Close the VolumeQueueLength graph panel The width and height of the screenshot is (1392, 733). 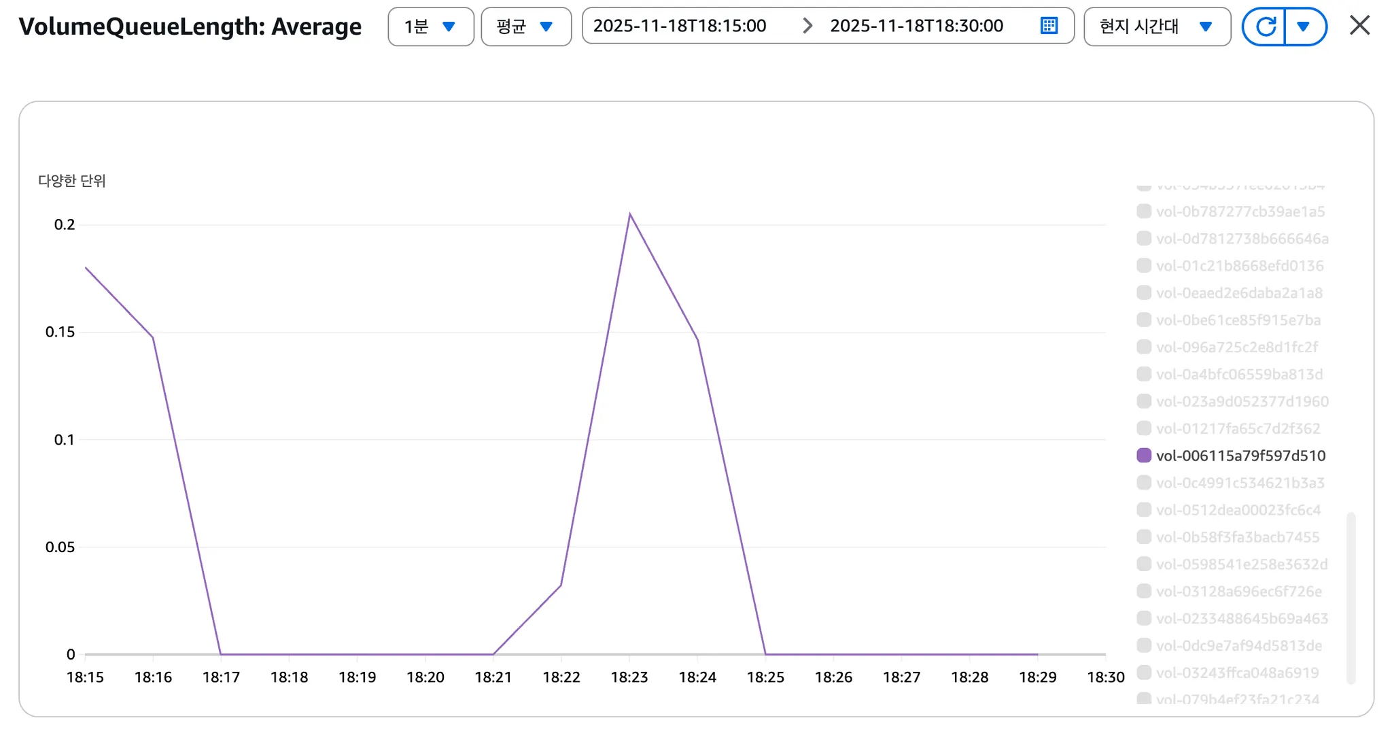click(1359, 26)
